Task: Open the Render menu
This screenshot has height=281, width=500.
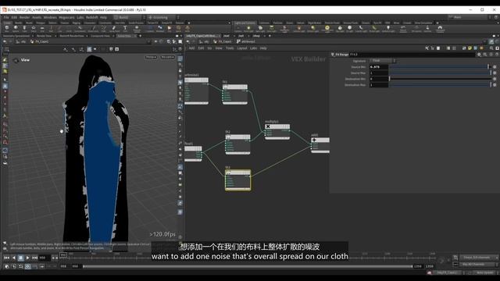Action: pos(24,17)
